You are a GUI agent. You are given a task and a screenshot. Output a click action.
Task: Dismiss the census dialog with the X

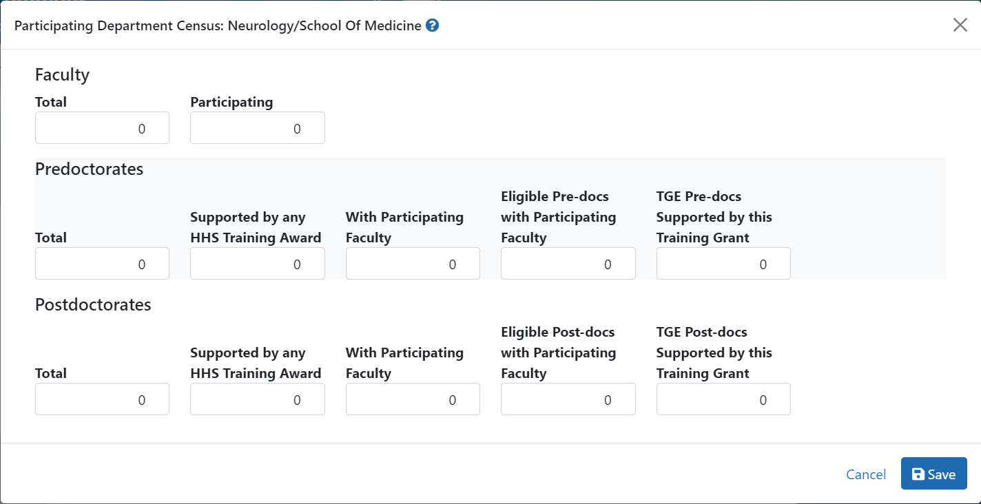pos(960,25)
